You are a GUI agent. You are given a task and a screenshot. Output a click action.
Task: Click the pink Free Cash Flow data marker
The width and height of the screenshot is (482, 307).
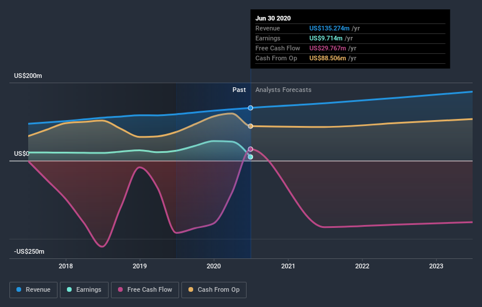[251, 149]
